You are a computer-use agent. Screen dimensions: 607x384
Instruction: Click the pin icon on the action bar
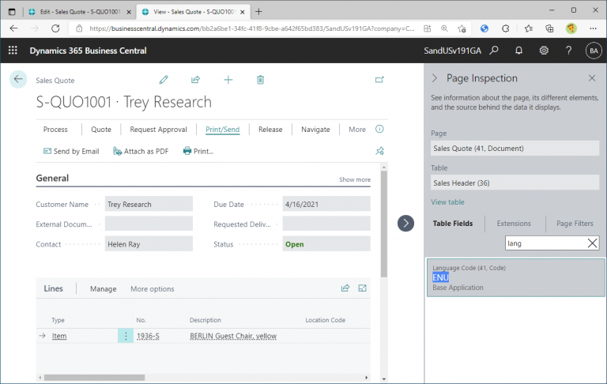[379, 151]
